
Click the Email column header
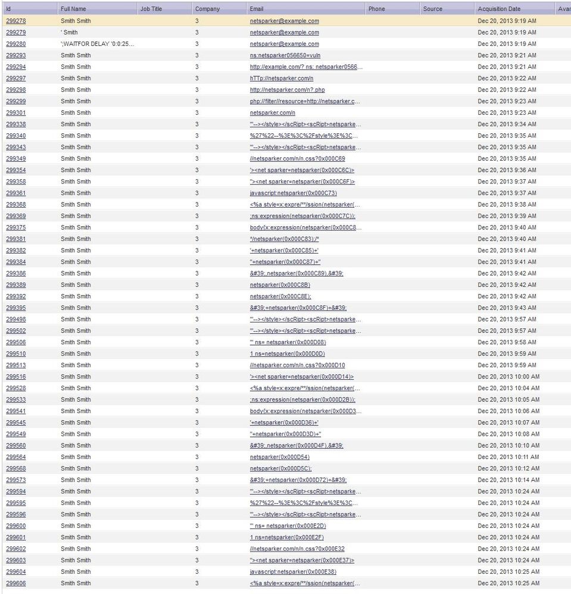coord(257,9)
